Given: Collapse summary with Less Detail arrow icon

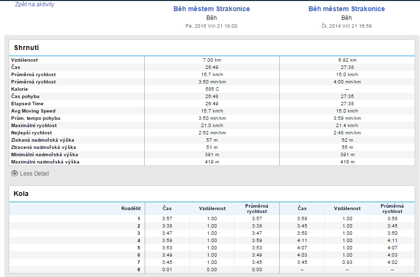Looking at the screenshot, I should (x=15, y=173).
